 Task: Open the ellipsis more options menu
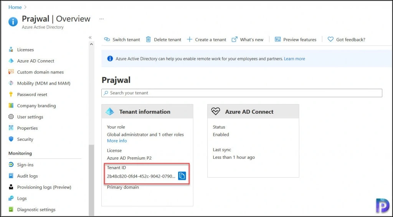tap(101, 19)
